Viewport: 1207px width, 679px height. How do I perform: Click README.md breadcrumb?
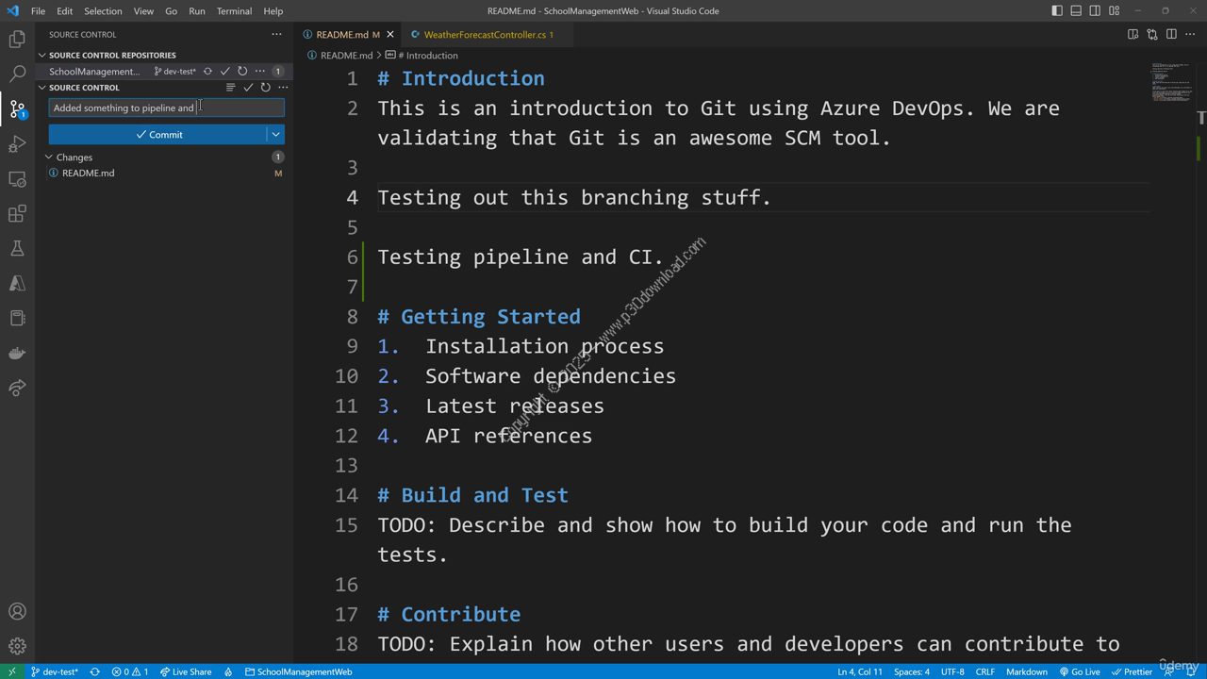[340, 55]
